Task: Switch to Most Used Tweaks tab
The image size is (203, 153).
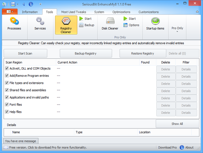Action: coord(74,12)
